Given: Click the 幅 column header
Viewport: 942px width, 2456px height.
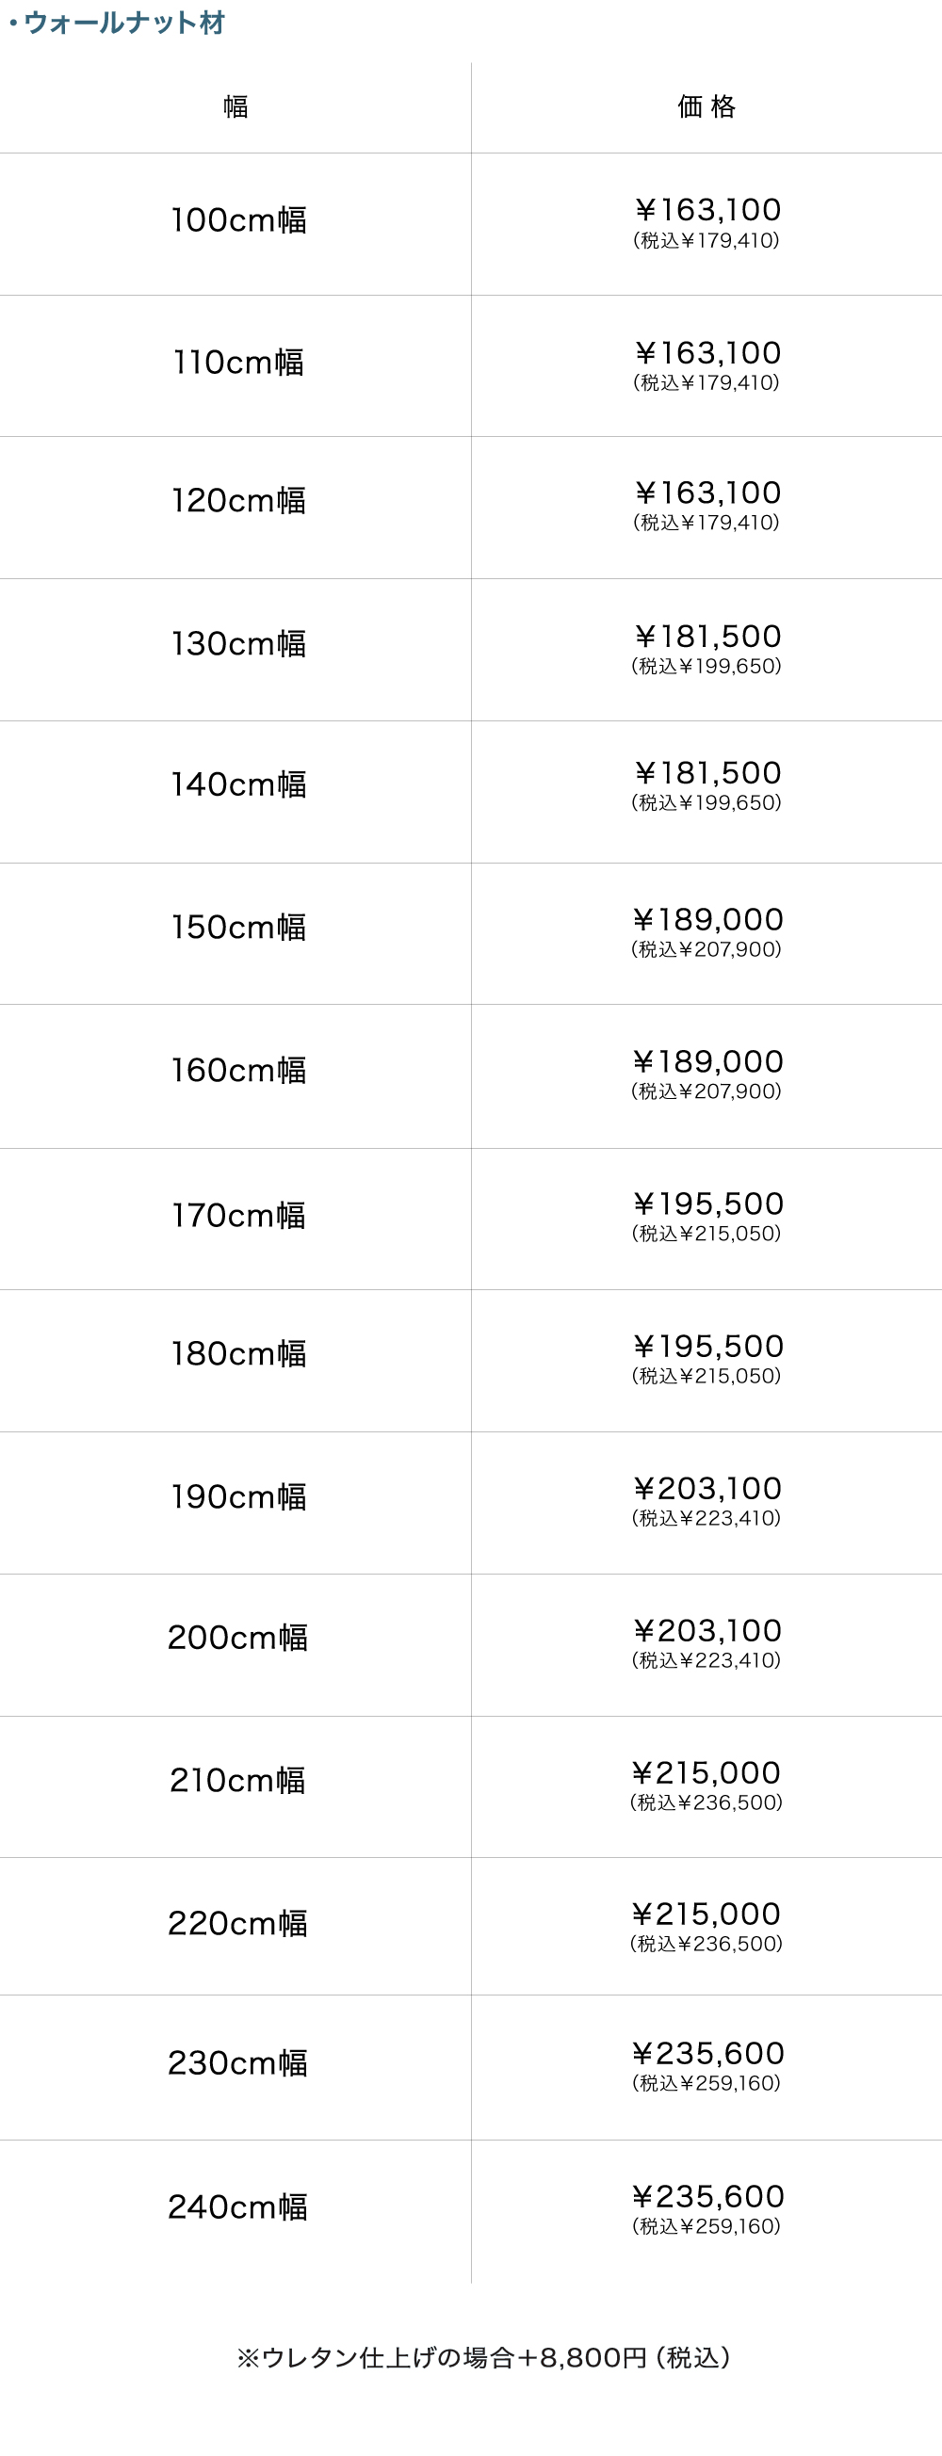Looking at the screenshot, I should click(235, 106).
